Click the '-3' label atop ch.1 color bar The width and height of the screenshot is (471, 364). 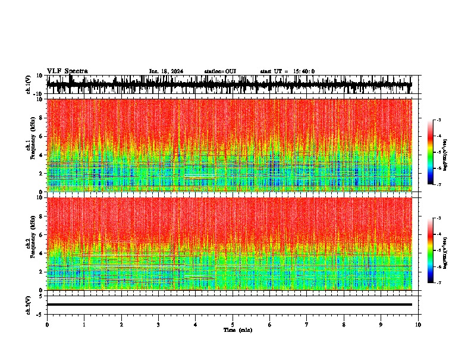[x=439, y=120]
